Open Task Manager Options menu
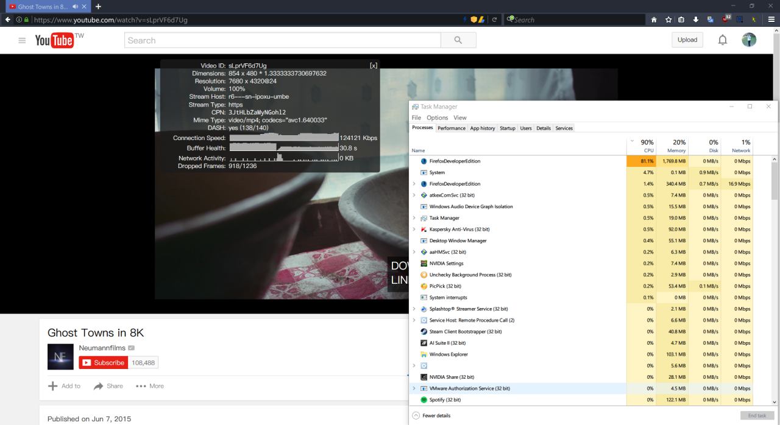Image resolution: width=780 pixels, height=425 pixels. coord(437,118)
